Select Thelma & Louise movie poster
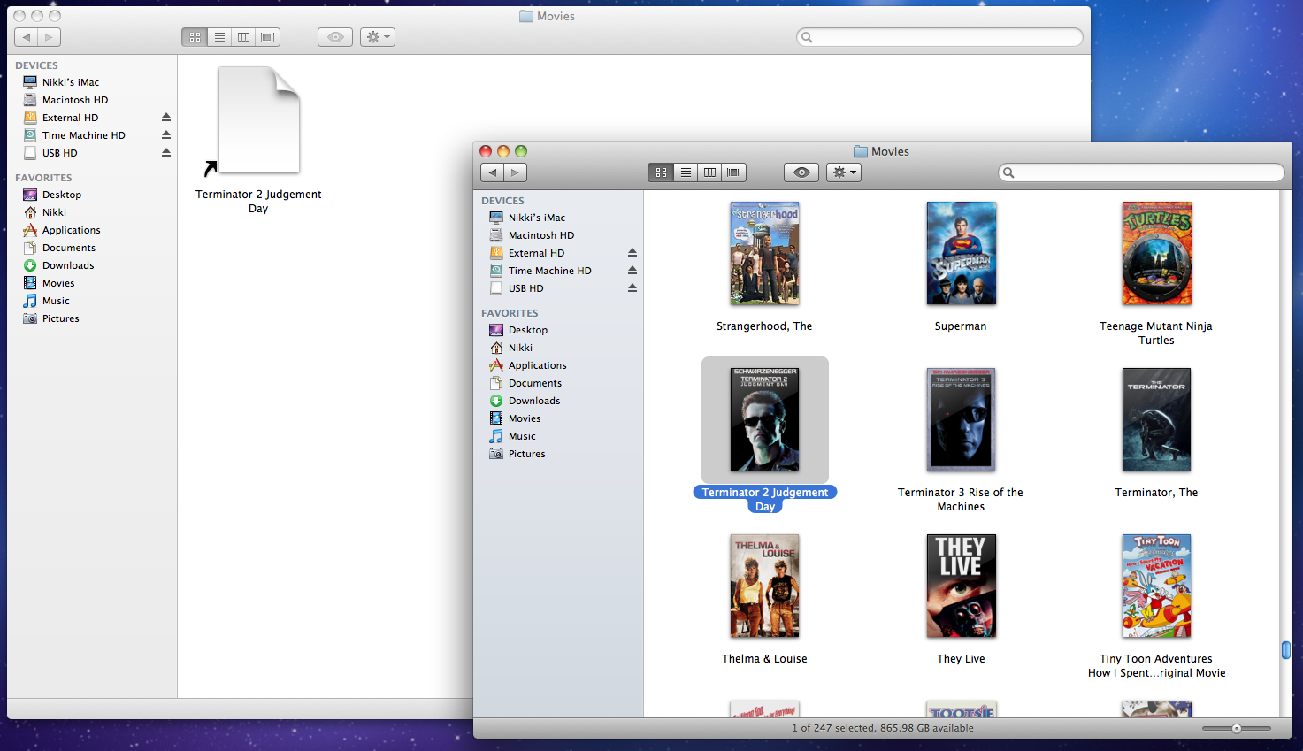The image size is (1303, 751). 765,586
